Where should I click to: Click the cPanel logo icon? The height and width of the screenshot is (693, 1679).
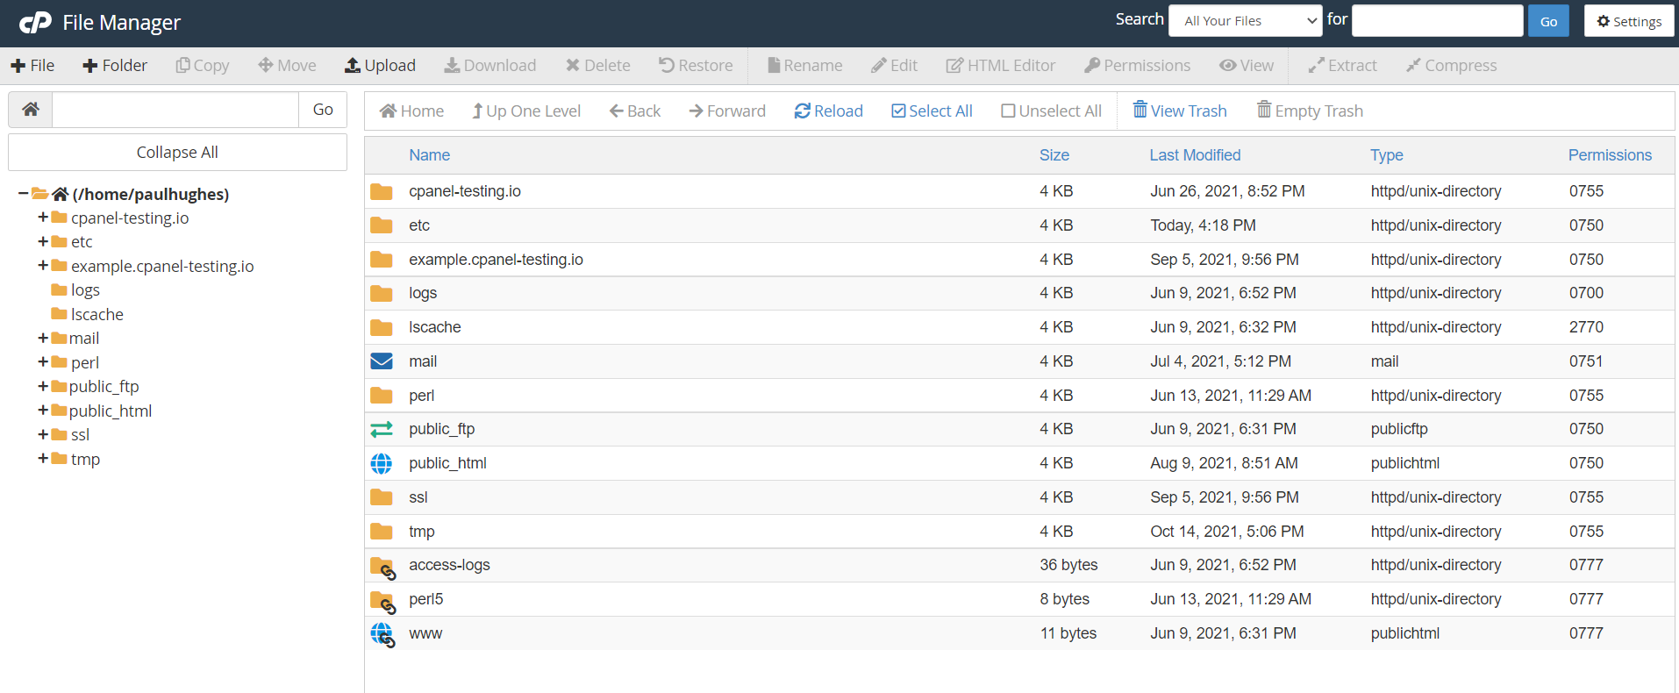[35, 23]
